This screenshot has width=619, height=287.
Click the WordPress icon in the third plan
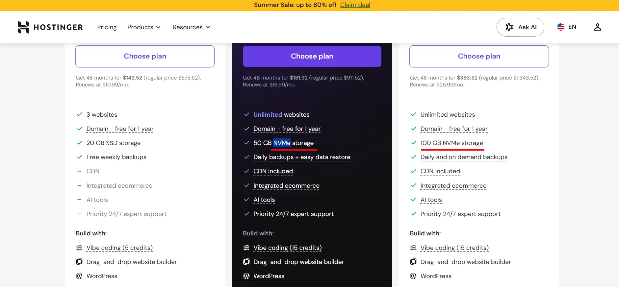tap(413, 276)
